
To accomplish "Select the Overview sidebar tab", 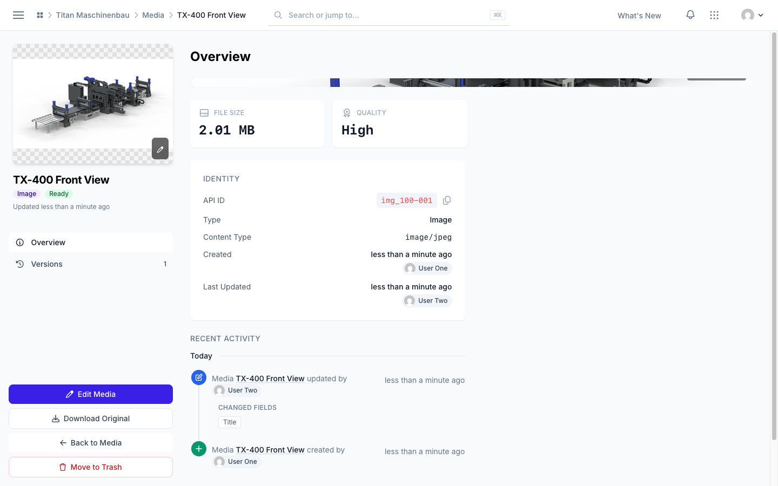I will click(x=91, y=242).
